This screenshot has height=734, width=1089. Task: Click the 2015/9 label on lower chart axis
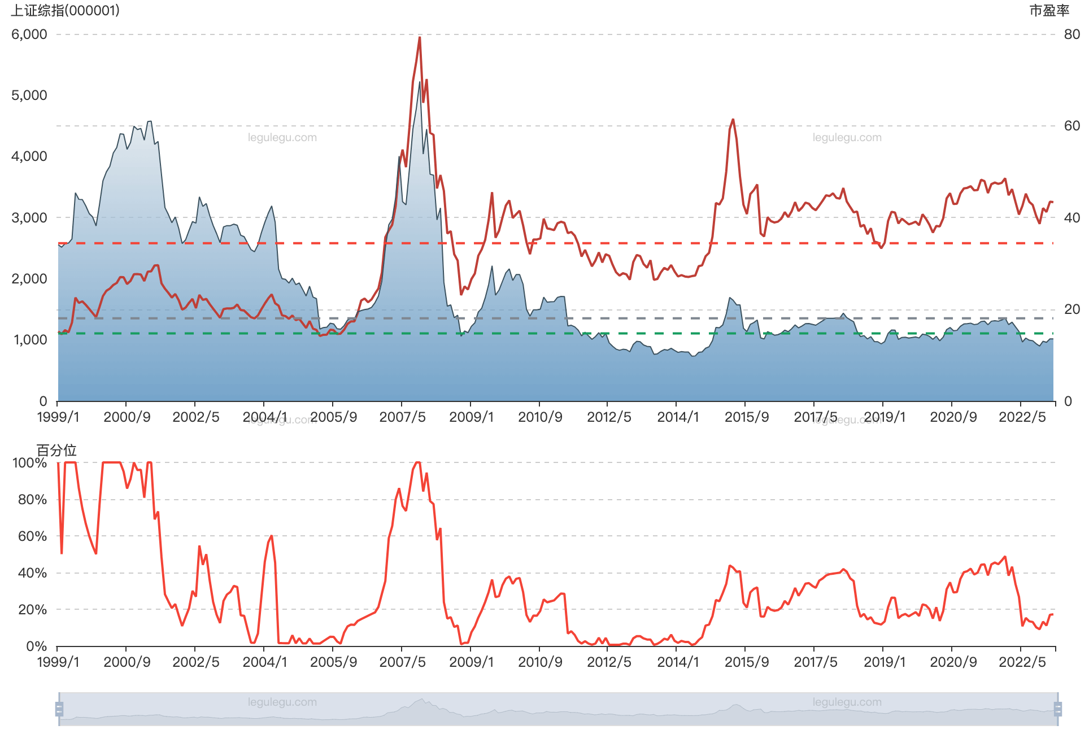746,662
